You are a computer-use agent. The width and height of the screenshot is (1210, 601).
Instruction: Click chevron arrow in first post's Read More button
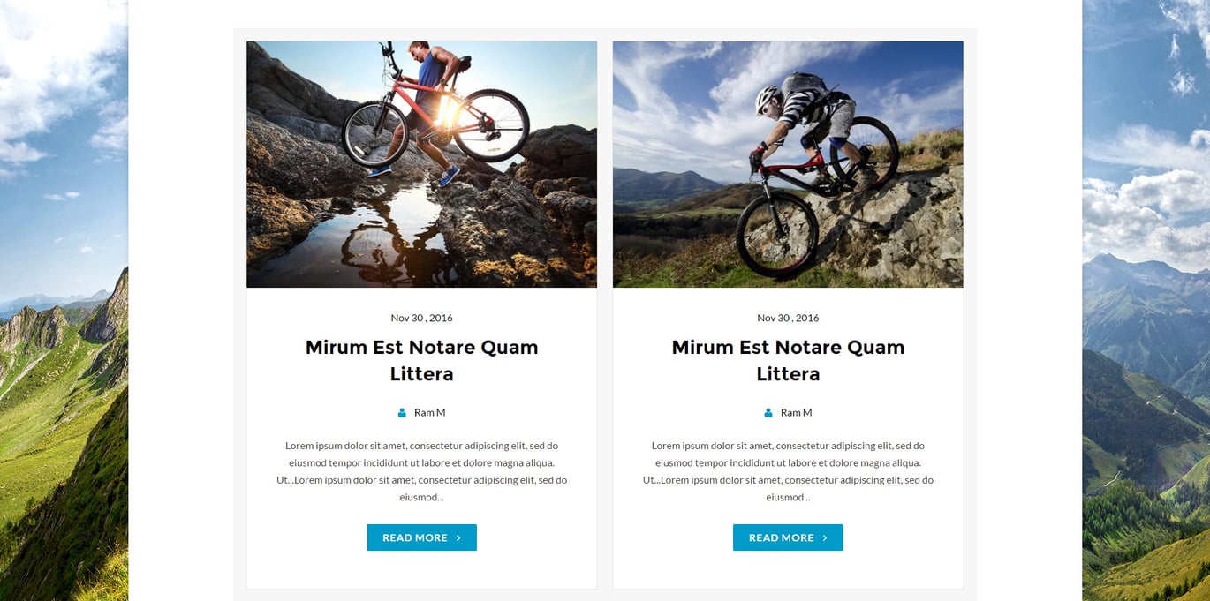click(458, 537)
